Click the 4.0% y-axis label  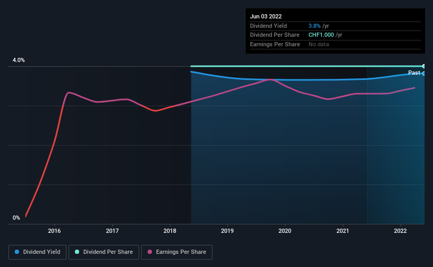click(18, 60)
